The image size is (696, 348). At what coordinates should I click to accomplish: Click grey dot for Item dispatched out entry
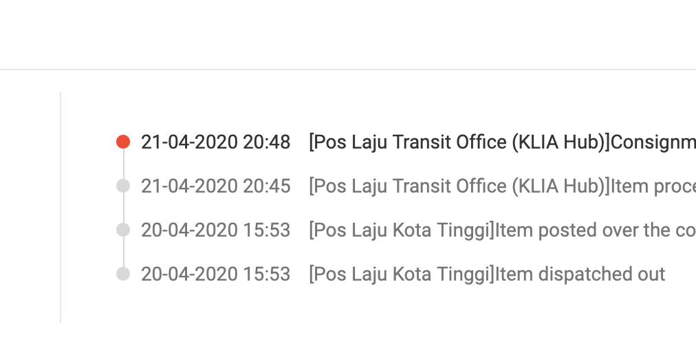pos(123,274)
